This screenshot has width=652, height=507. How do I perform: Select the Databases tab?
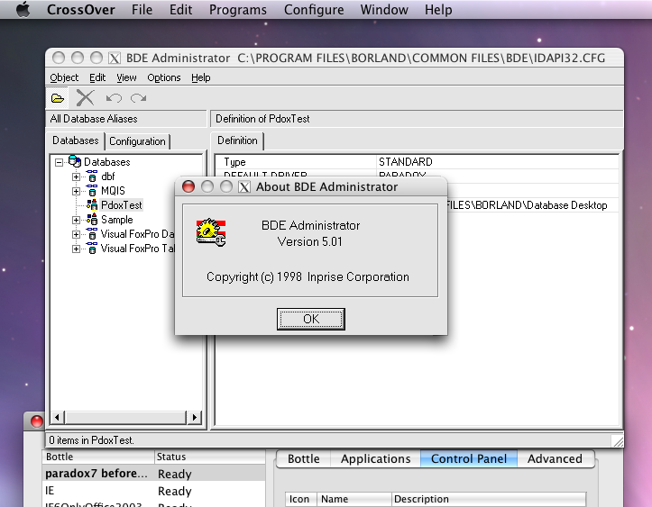point(75,140)
